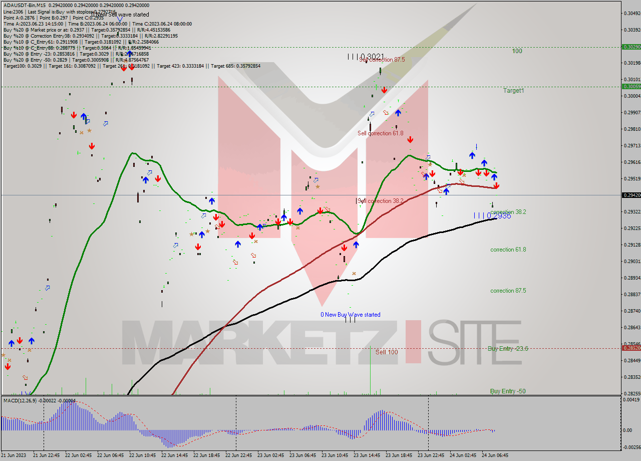Click the 0.00419 MACD scale value
This screenshot has height=461, width=641.
pyautogui.click(x=632, y=399)
